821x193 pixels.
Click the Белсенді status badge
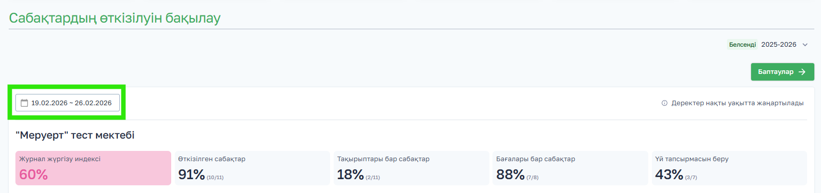[742, 45]
